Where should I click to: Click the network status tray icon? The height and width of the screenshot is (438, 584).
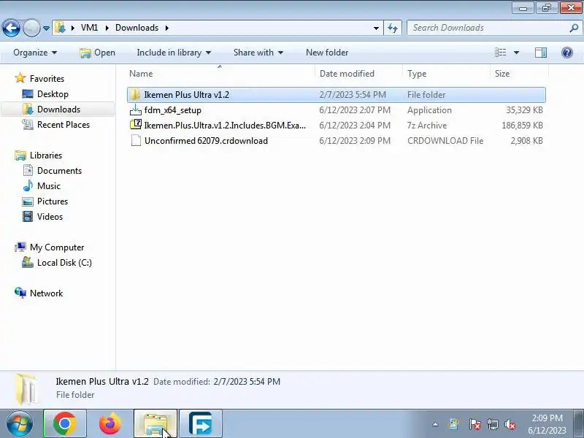[x=492, y=424]
